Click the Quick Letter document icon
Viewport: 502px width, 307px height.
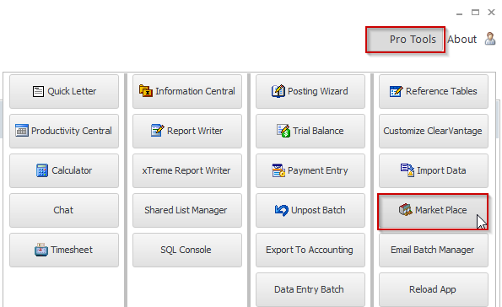click(x=38, y=92)
